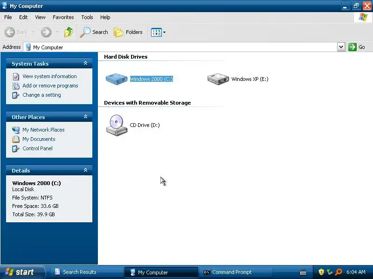Open My Network Places link
The width and height of the screenshot is (373, 279).
pyautogui.click(x=43, y=130)
